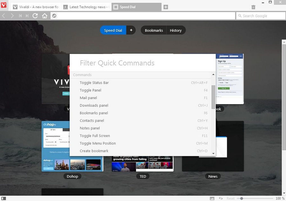Open page actions angle-brackets icon
This screenshot has height=201, width=286.
(221, 198)
